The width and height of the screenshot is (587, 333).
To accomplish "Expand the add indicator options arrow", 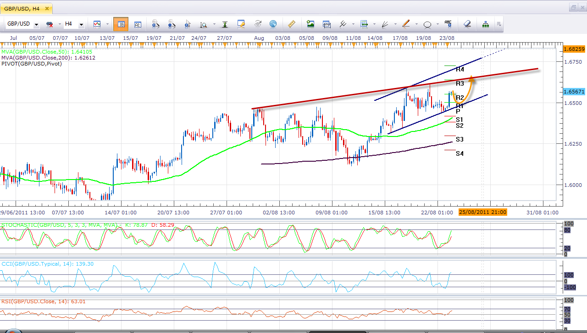I will click(x=375, y=24).
